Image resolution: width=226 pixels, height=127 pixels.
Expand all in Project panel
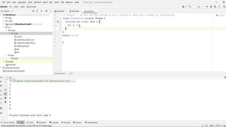click(37, 11)
